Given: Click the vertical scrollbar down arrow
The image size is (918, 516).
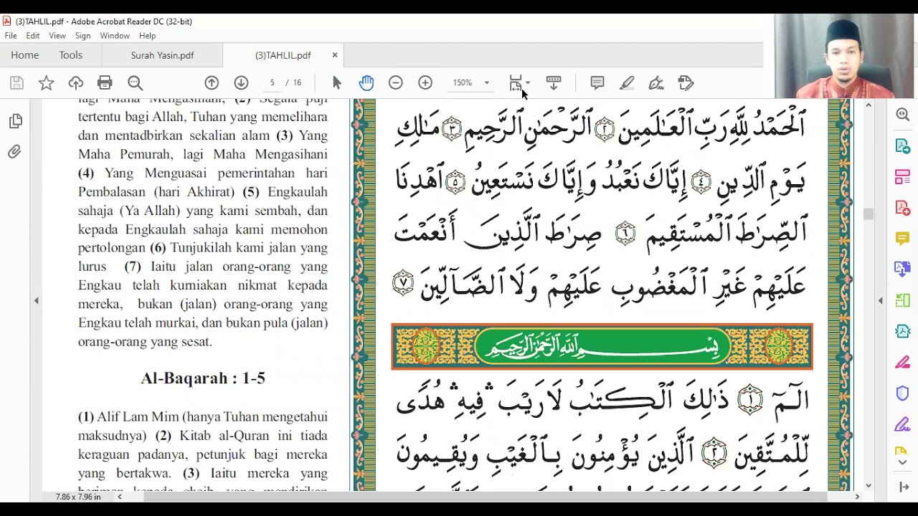Looking at the screenshot, I should click(x=869, y=485).
